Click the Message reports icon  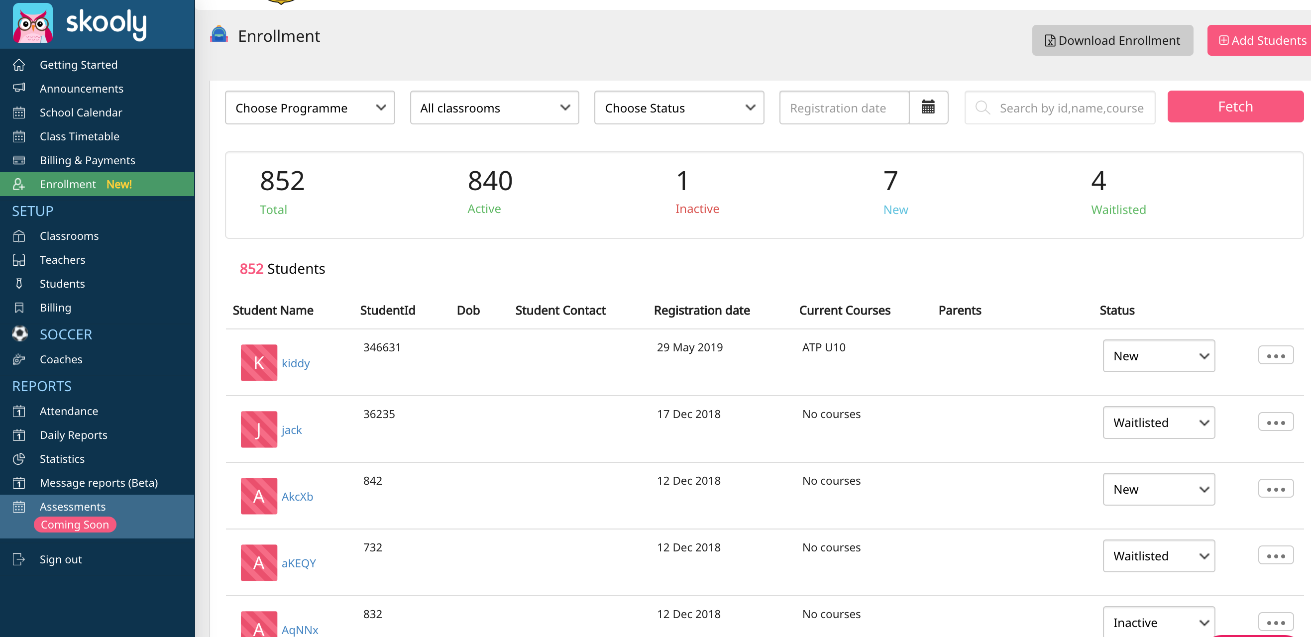[19, 483]
